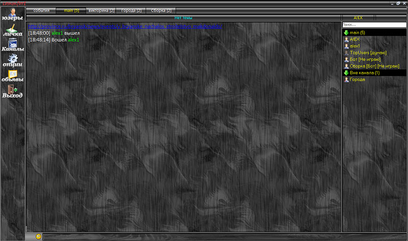
Task: Restore the window using title bar button
Action: coord(398,3)
